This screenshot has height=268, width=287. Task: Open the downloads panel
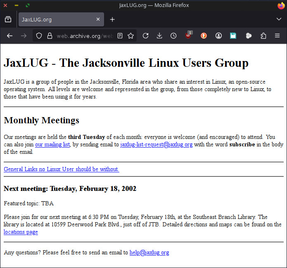(159, 36)
